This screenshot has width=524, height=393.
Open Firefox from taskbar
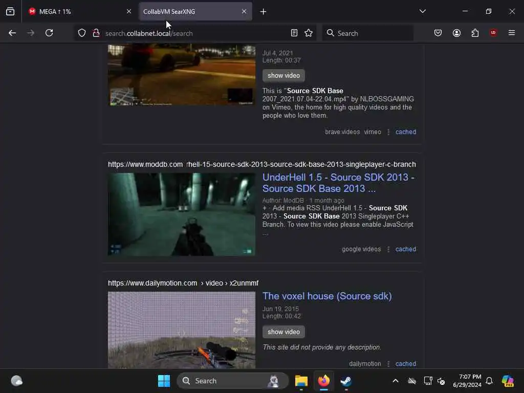(x=323, y=381)
